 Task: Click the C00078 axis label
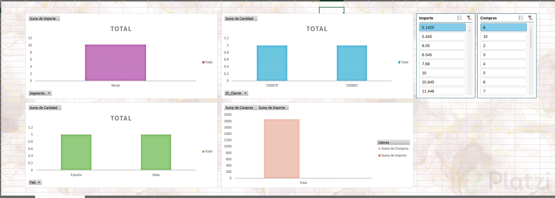pyautogui.click(x=272, y=85)
